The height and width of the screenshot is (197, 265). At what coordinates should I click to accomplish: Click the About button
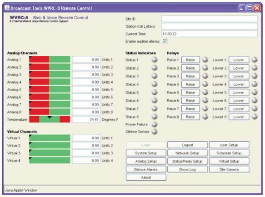(146, 177)
